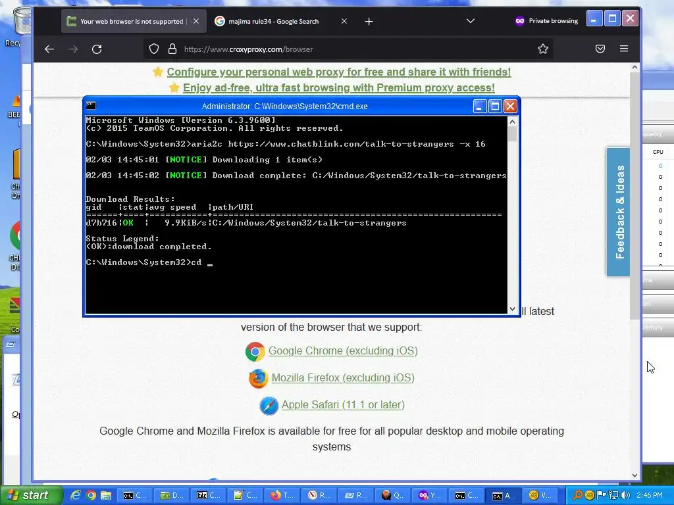Screen dimensions: 674x505
Task: Switch to the Notepad++ taskbar button
Action: (x=246, y=496)
